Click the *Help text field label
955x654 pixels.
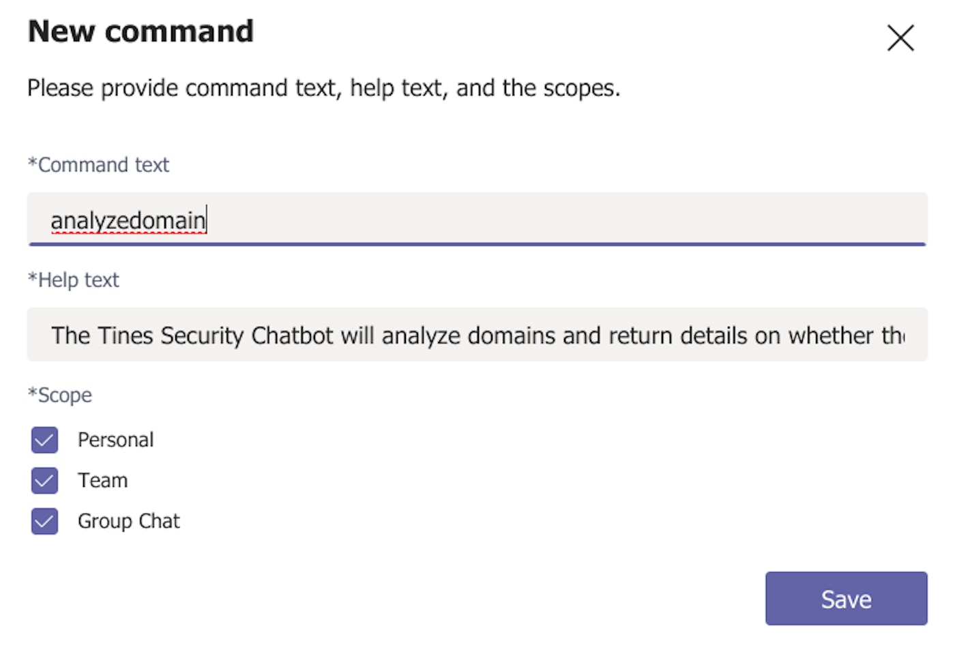click(74, 280)
